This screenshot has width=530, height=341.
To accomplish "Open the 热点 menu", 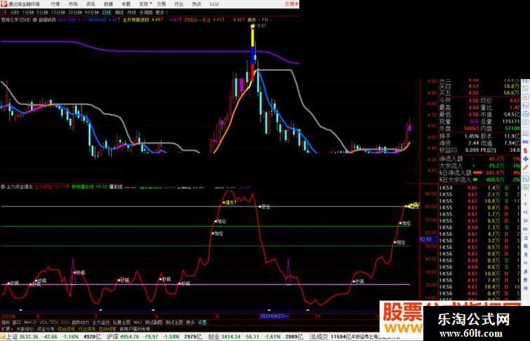I will coord(196,4).
